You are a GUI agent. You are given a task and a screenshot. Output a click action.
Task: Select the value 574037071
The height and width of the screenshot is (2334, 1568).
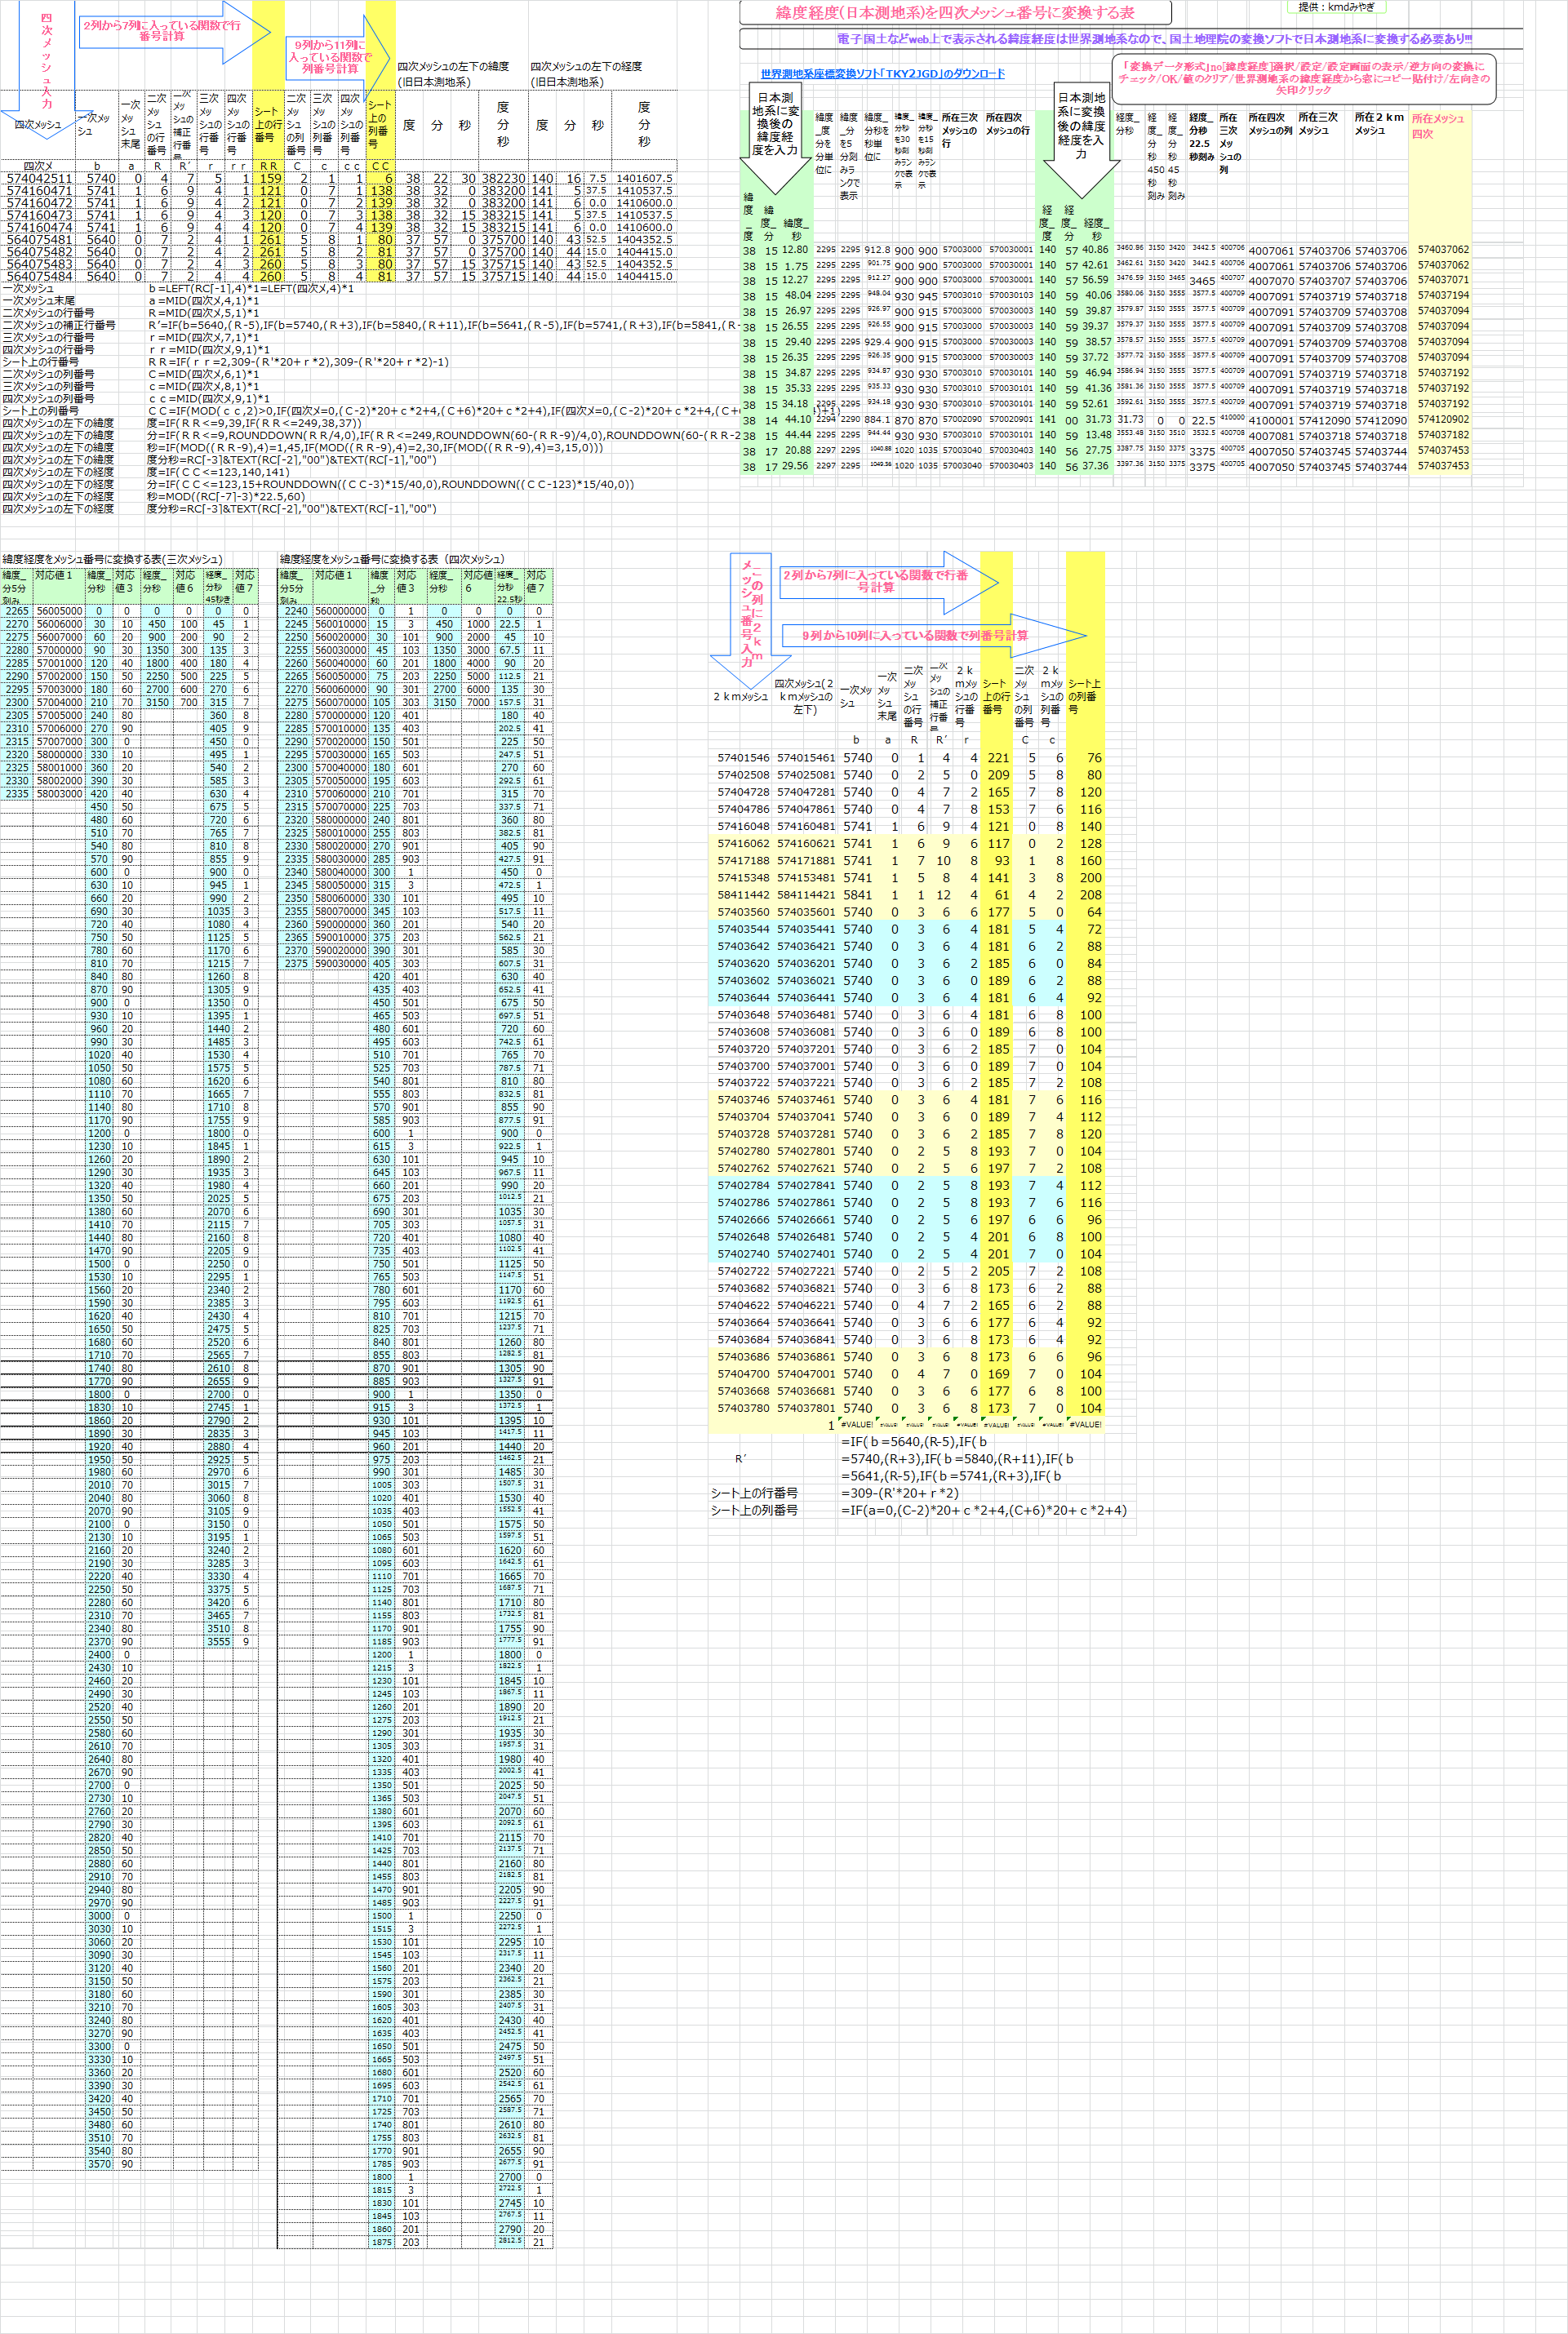(1443, 281)
